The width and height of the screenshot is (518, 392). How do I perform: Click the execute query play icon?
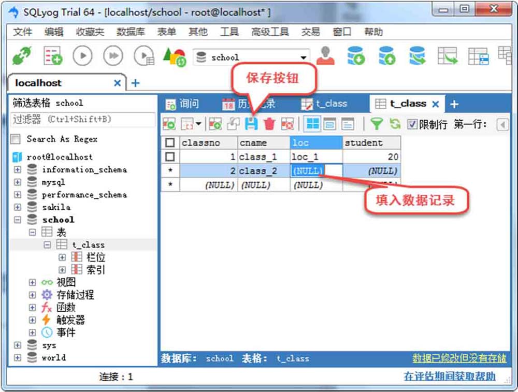(82, 55)
